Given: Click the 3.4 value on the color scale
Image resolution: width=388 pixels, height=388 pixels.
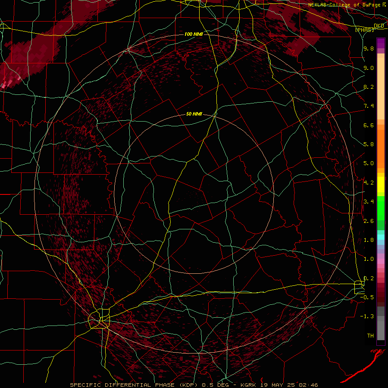Looking at the screenshot, I should 369,202.
